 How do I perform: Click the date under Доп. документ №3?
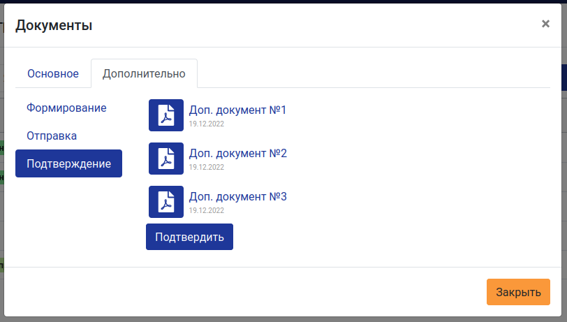tap(207, 210)
